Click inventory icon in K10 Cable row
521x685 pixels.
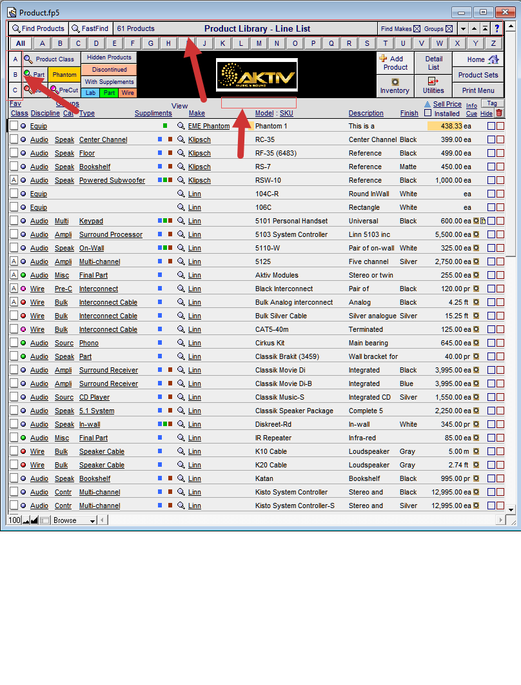pyautogui.click(x=476, y=451)
